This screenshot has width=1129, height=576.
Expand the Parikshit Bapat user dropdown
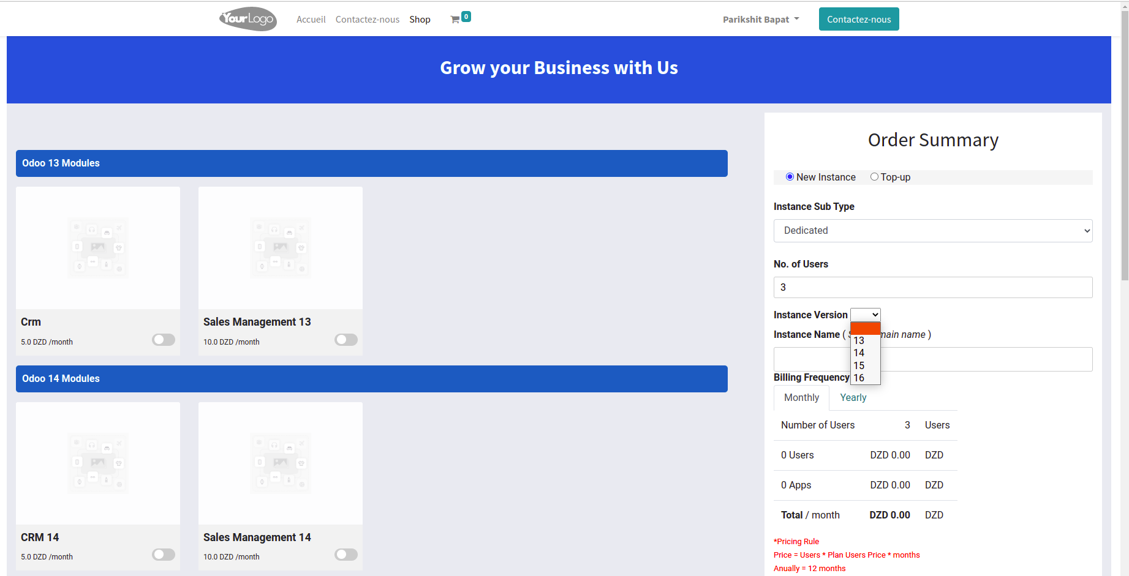point(761,20)
